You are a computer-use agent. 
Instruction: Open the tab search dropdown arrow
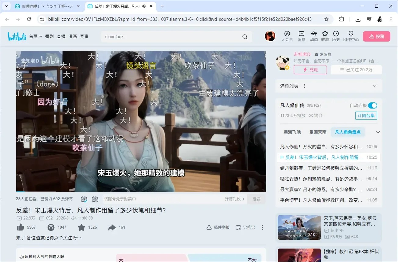[7, 6]
